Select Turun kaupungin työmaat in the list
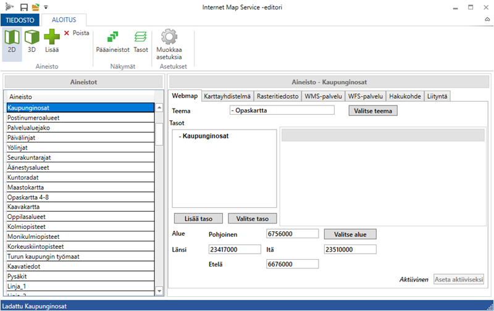Image resolution: width=494 pixels, height=311 pixels. pyautogui.click(x=81, y=257)
